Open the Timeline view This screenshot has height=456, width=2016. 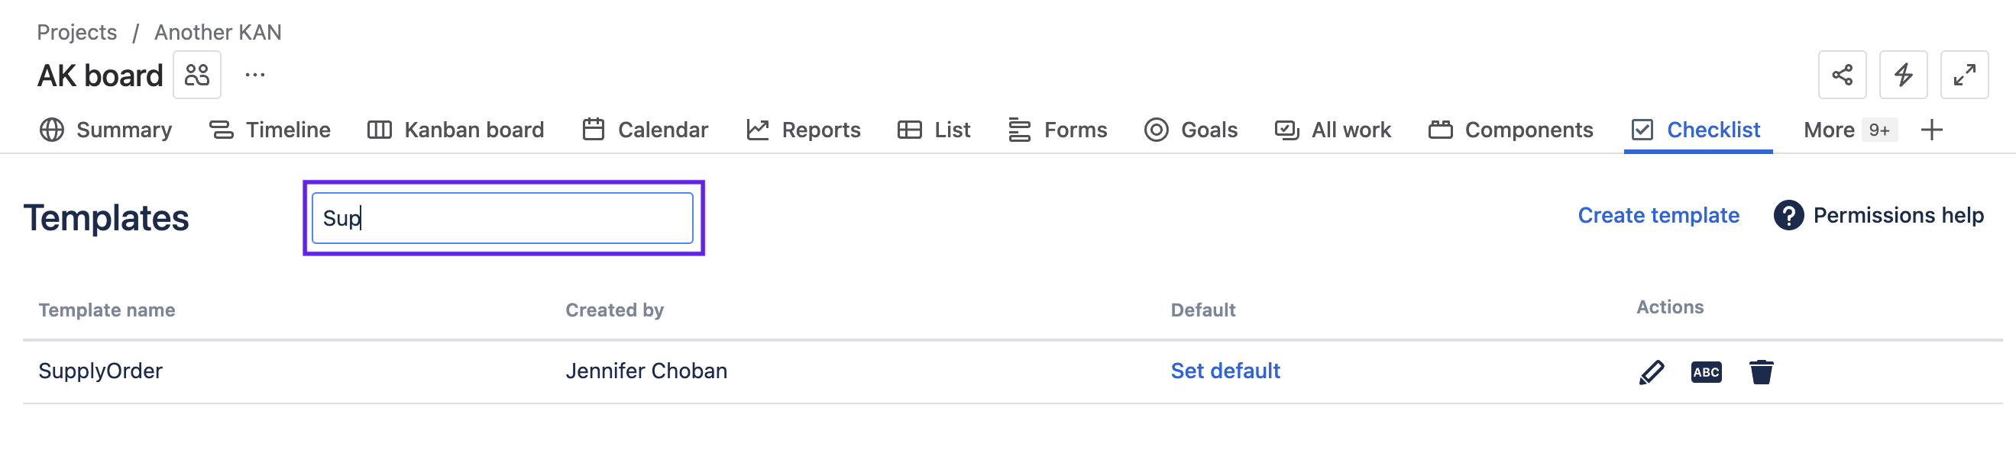(270, 130)
